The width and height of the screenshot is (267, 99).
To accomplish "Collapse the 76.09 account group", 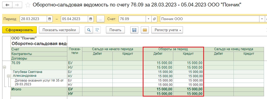I will 4,67.
